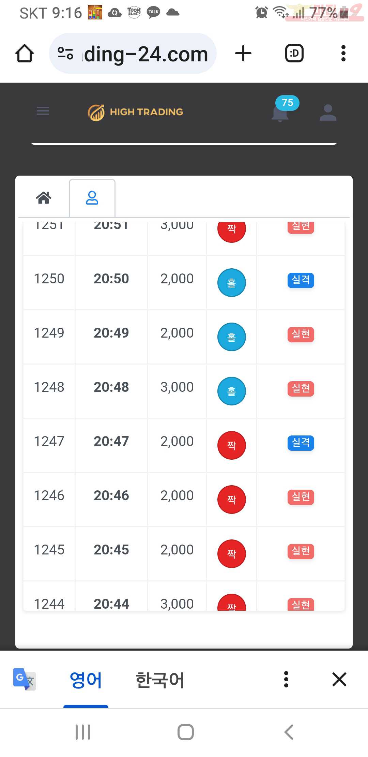
Task: Click the 실격 badge in row 1250
Action: [301, 280]
